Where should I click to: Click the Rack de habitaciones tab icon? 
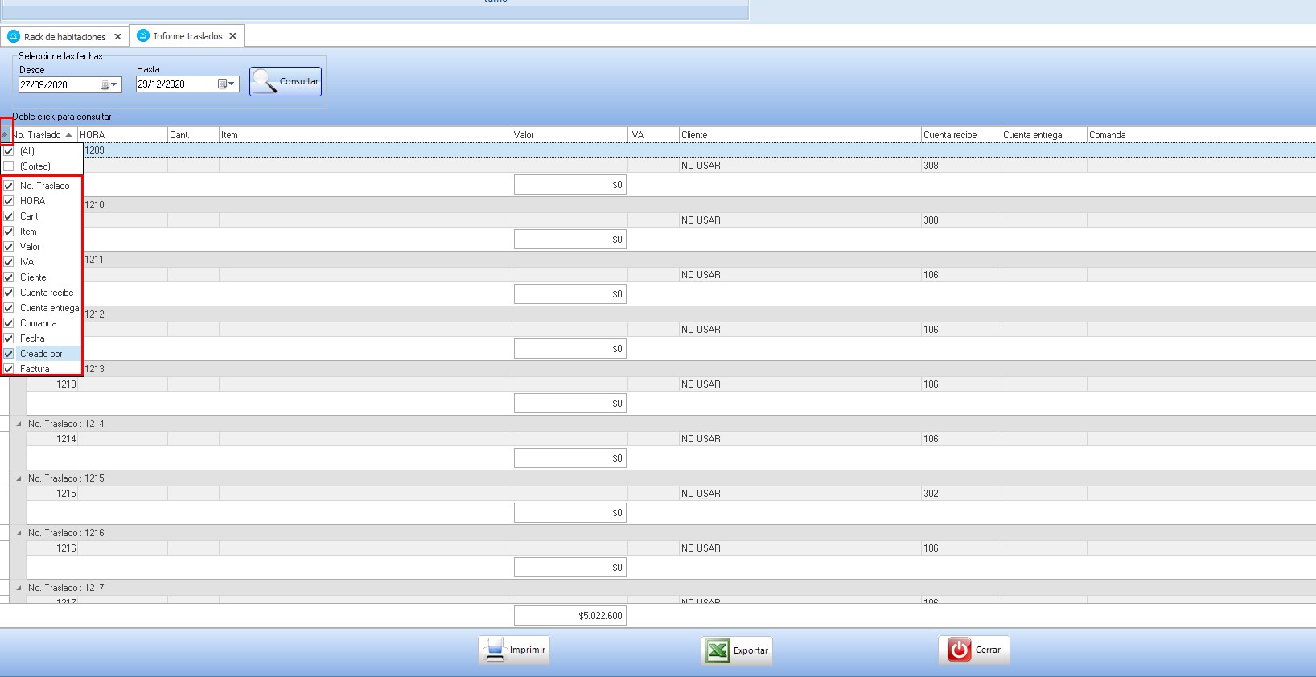14,37
